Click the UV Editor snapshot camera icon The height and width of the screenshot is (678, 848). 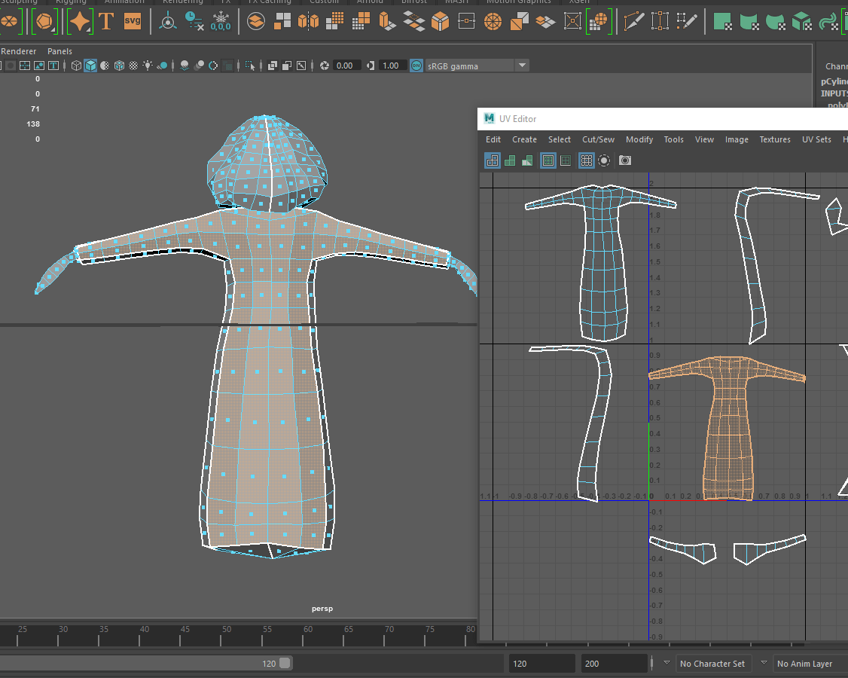click(624, 160)
